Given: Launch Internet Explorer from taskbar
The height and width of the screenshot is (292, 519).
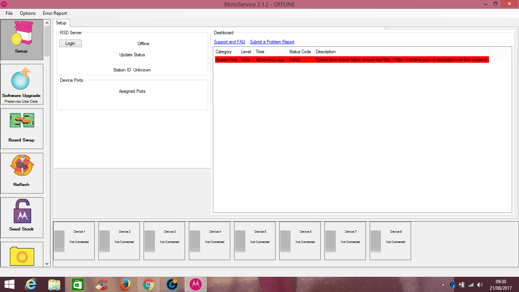Looking at the screenshot, I should point(31,284).
